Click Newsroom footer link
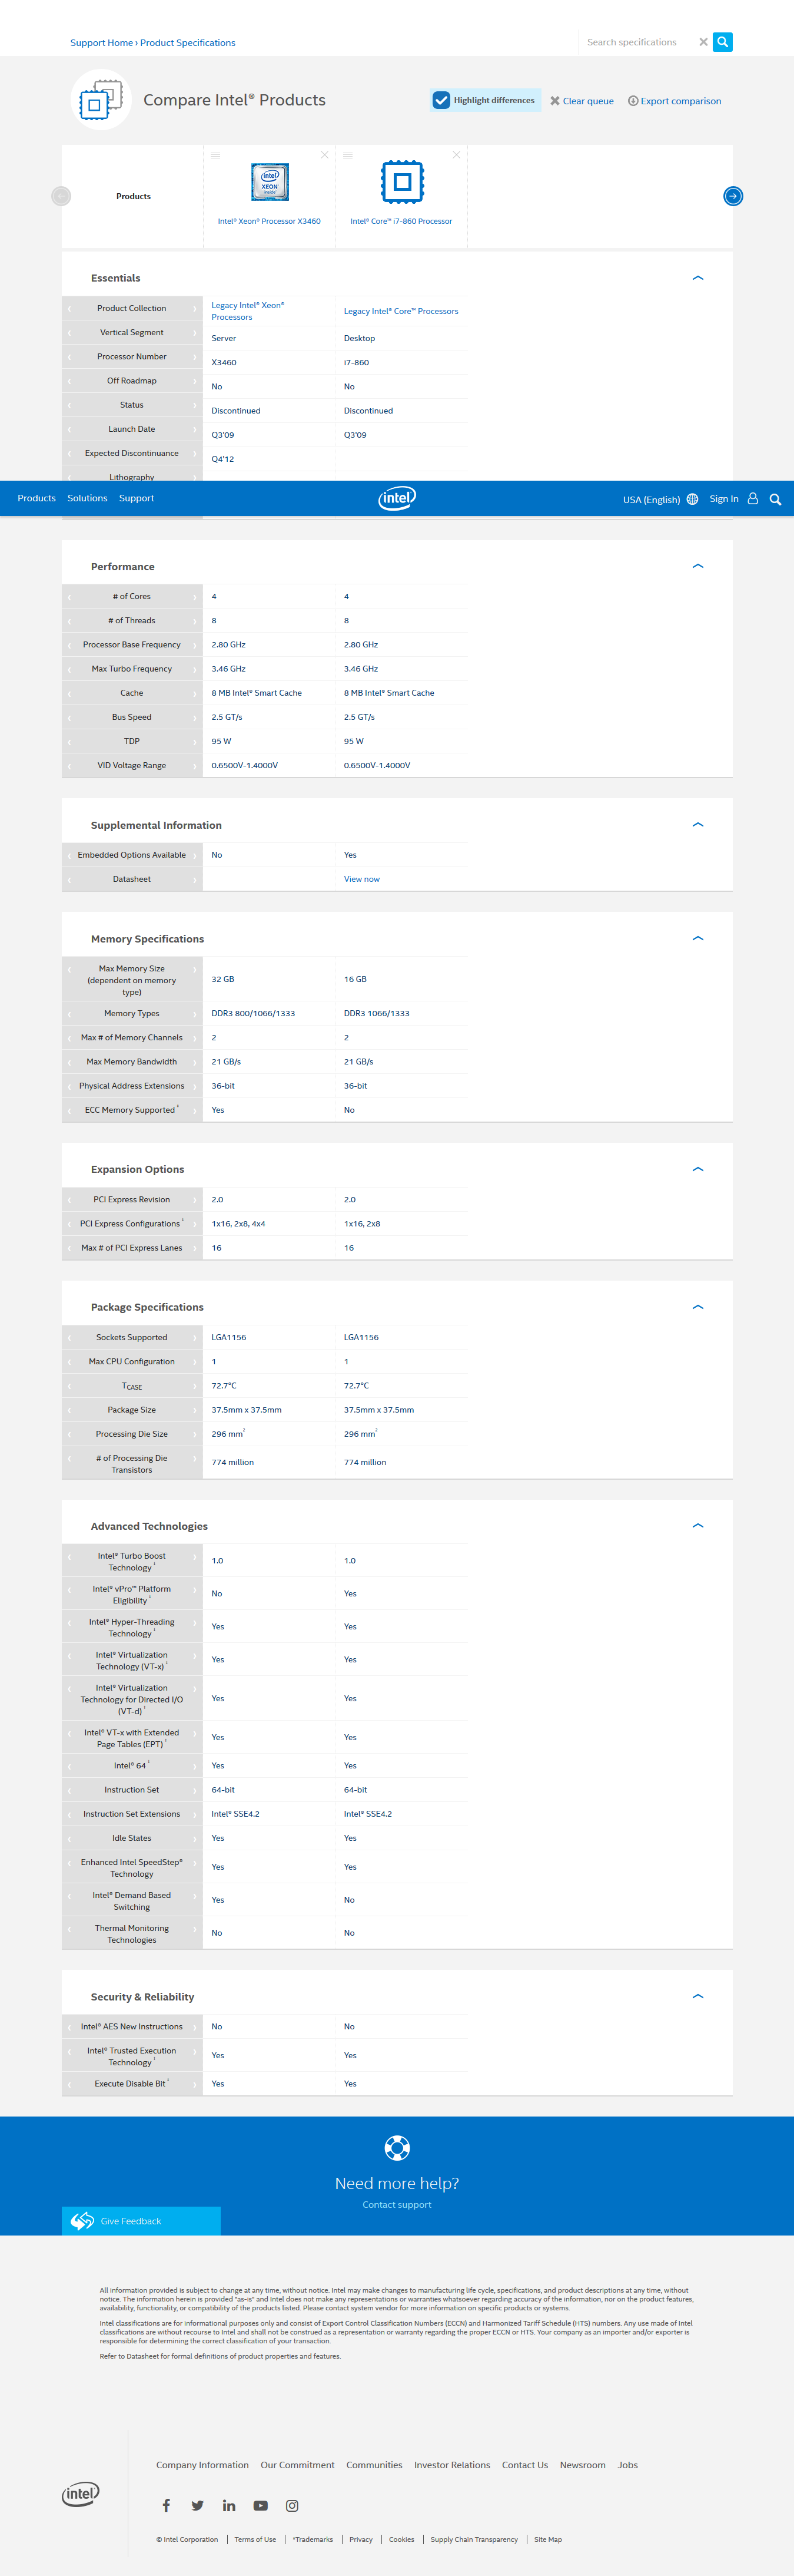This screenshot has width=794, height=2576. tap(583, 2465)
